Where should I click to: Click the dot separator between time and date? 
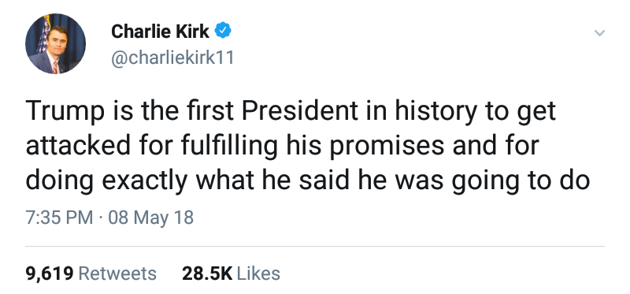(x=101, y=218)
